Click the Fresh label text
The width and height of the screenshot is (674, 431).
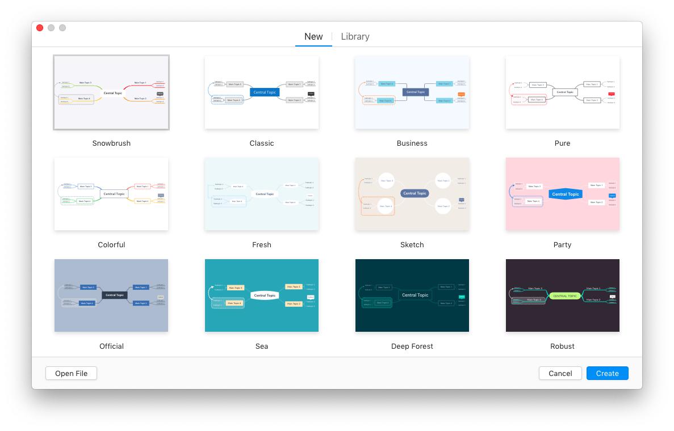(262, 244)
